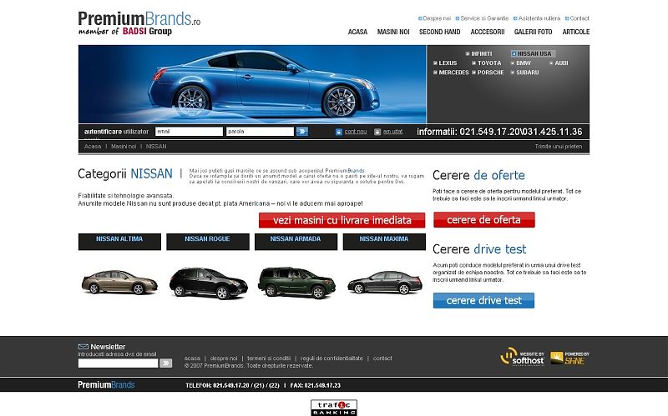Click NISSAN breadcrumb item
This screenshot has width=668, height=416.
coord(156,147)
